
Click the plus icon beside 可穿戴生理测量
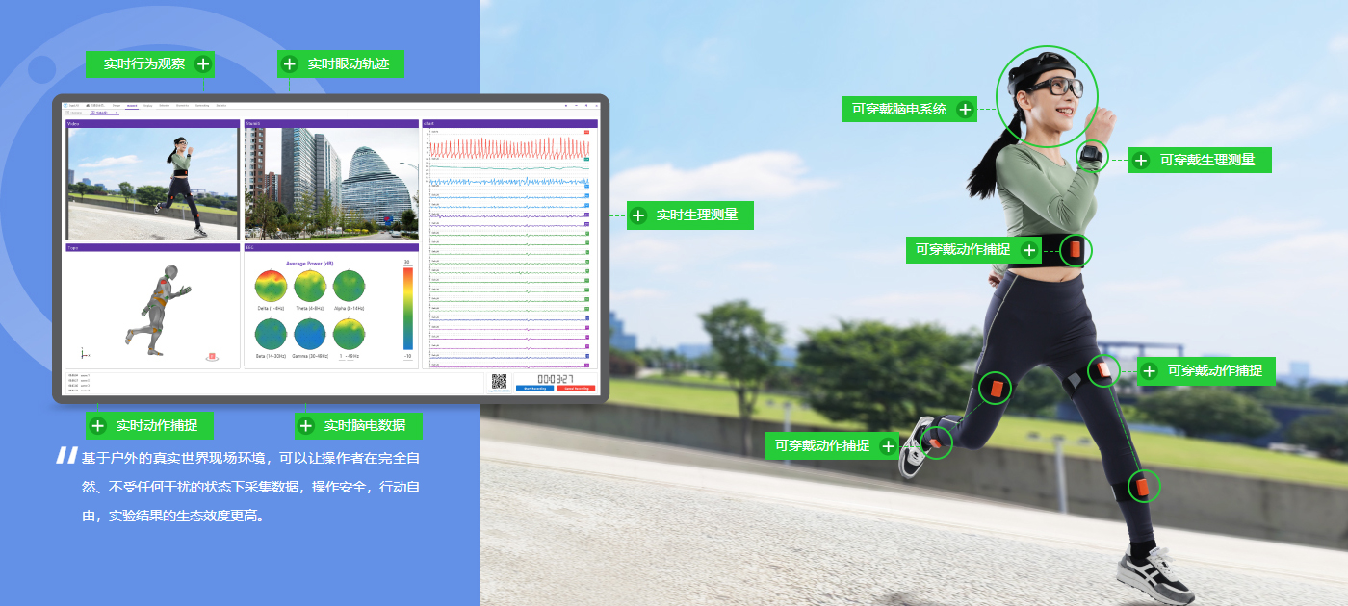[x=1141, y=160]
